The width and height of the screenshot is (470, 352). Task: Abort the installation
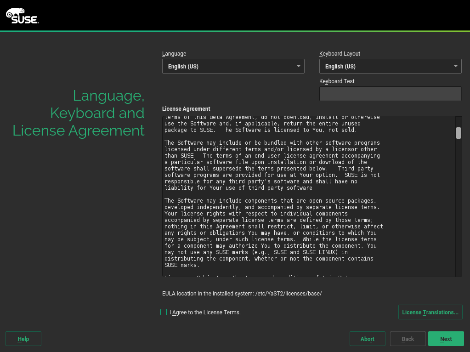[x=367, y=339]
